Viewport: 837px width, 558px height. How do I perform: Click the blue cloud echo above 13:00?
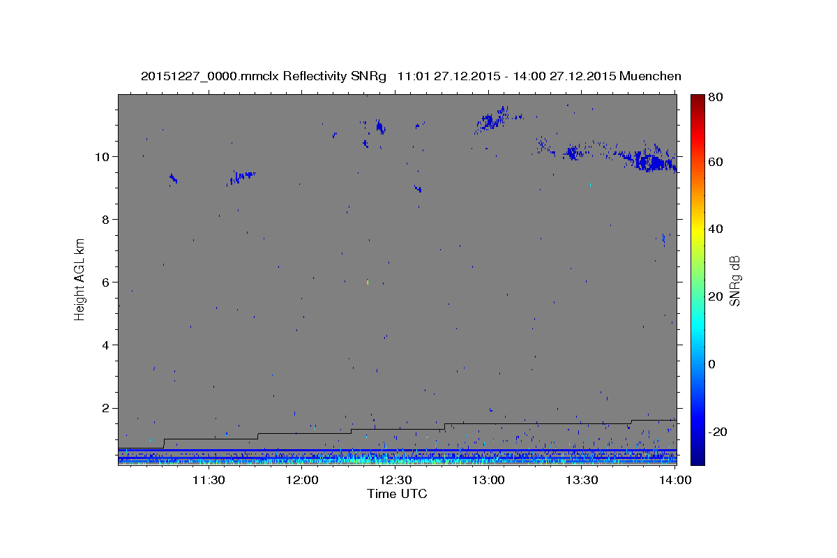492,120
